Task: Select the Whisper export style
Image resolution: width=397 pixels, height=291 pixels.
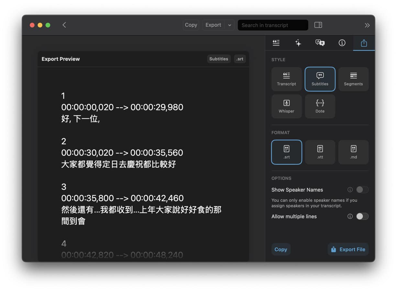Action: point(286,106)
